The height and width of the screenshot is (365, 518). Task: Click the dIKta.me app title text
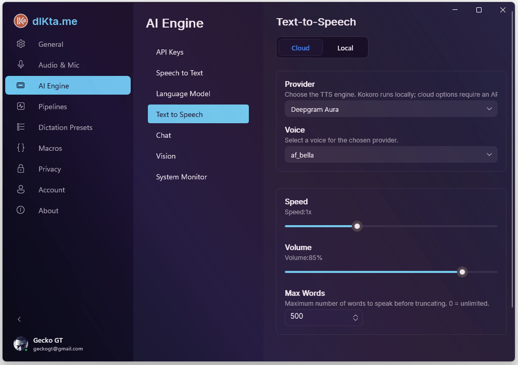click(55, 21)
